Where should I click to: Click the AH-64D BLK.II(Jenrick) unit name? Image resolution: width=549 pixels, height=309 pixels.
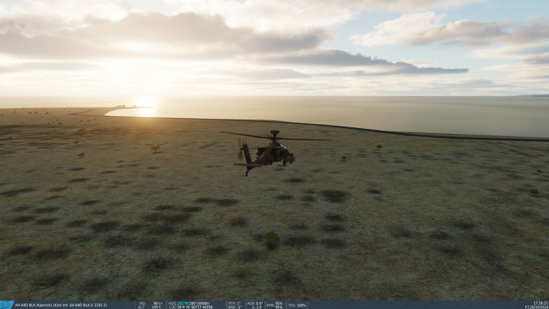coord(33,305)
